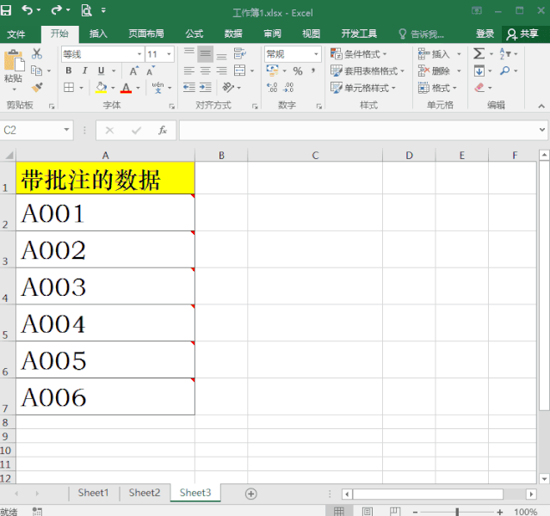
Task: Click the insert function fx button
Action: tap(163, 130)
